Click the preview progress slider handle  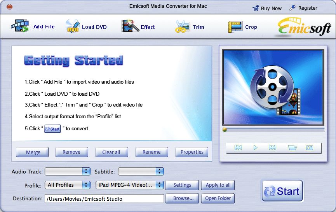225,130
